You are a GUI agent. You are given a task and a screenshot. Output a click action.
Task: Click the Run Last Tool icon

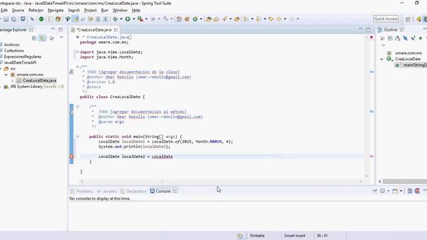pyautogui.click(x=140, y=19)
